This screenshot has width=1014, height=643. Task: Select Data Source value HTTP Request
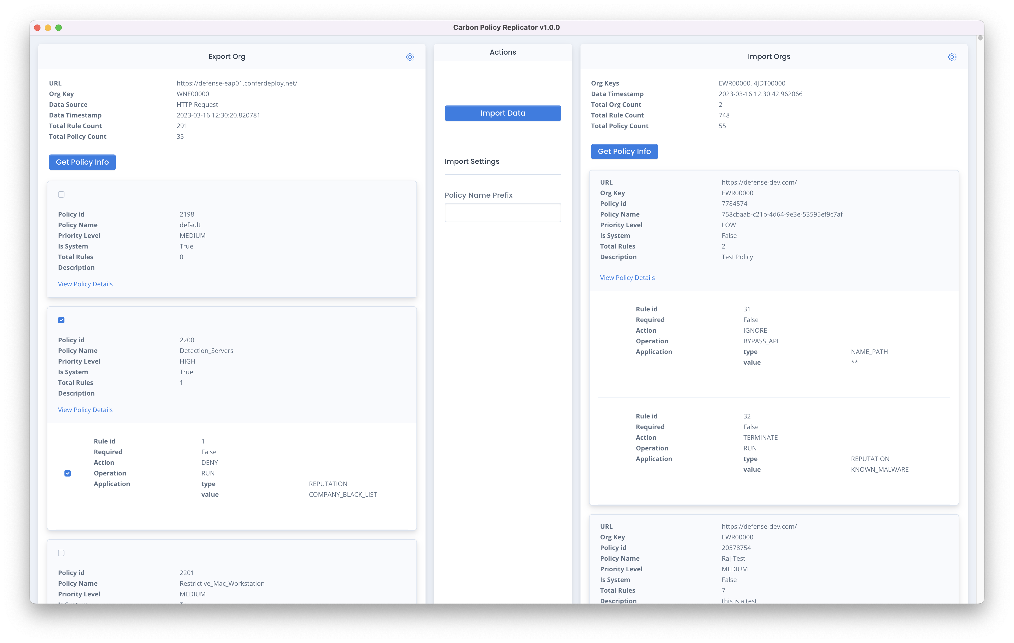pos(197,104)
